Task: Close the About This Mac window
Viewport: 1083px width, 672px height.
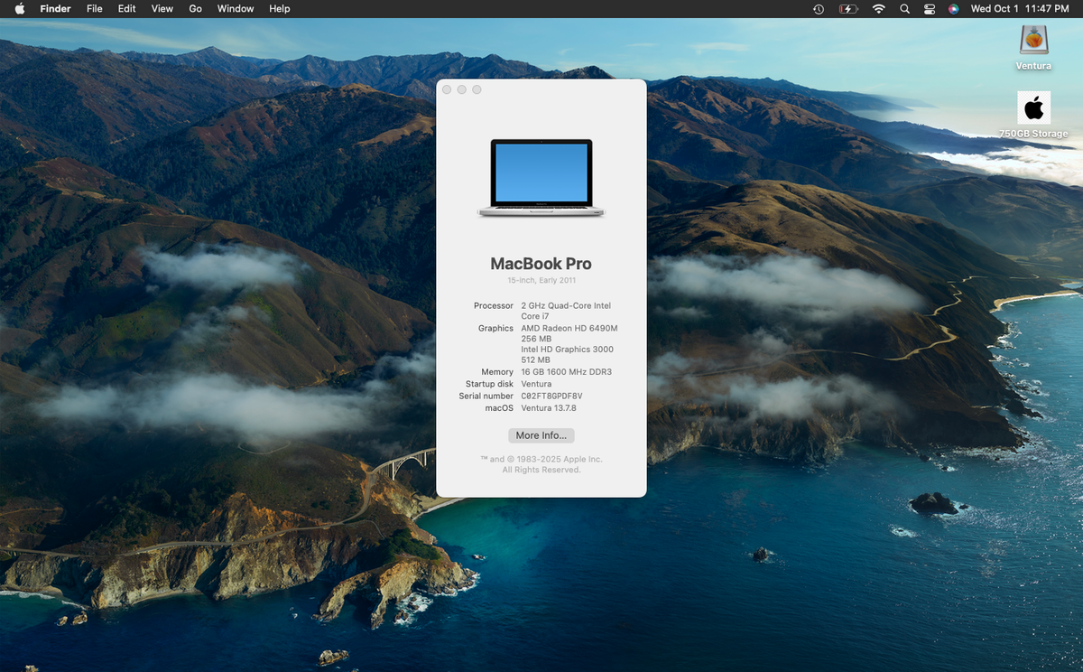Action: [x=447, y=89]
